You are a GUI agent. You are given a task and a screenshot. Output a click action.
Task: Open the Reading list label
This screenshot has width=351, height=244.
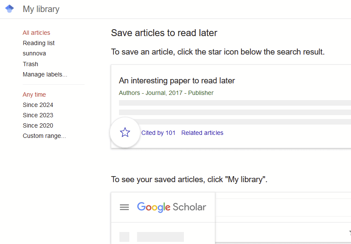coord(39,43)
